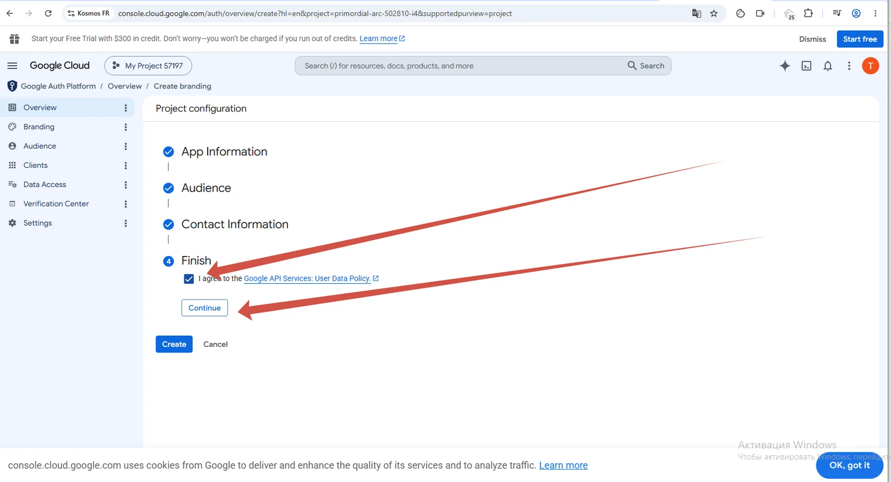
Task: Click the Finish step heading
Action: point(196,260)
